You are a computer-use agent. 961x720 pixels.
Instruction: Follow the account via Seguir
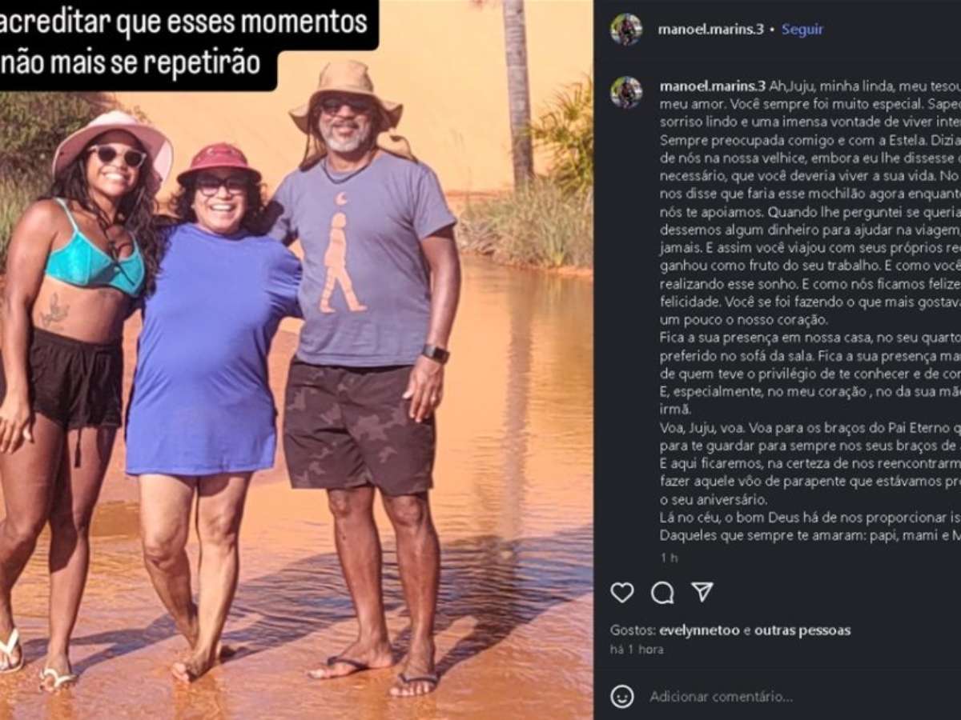[802, 30]
